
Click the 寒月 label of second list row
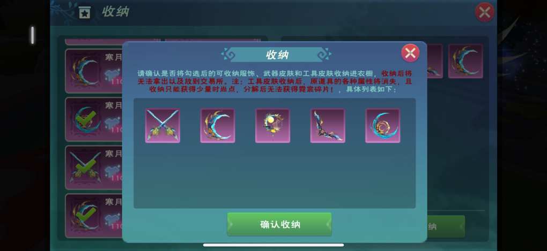point(114,105)
